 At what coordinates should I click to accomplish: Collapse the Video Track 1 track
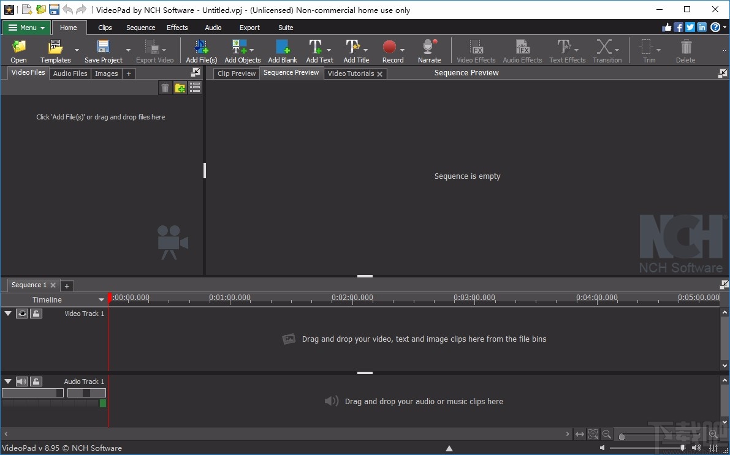(x=8, y=313)
